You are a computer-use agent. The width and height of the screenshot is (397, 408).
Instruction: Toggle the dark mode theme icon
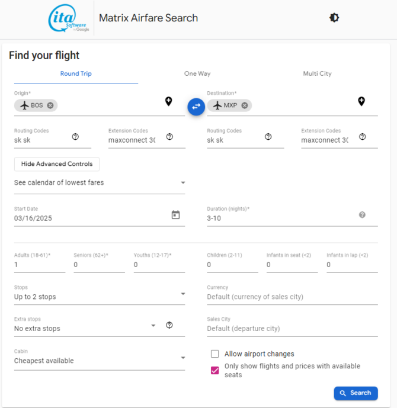coord(334,18)
